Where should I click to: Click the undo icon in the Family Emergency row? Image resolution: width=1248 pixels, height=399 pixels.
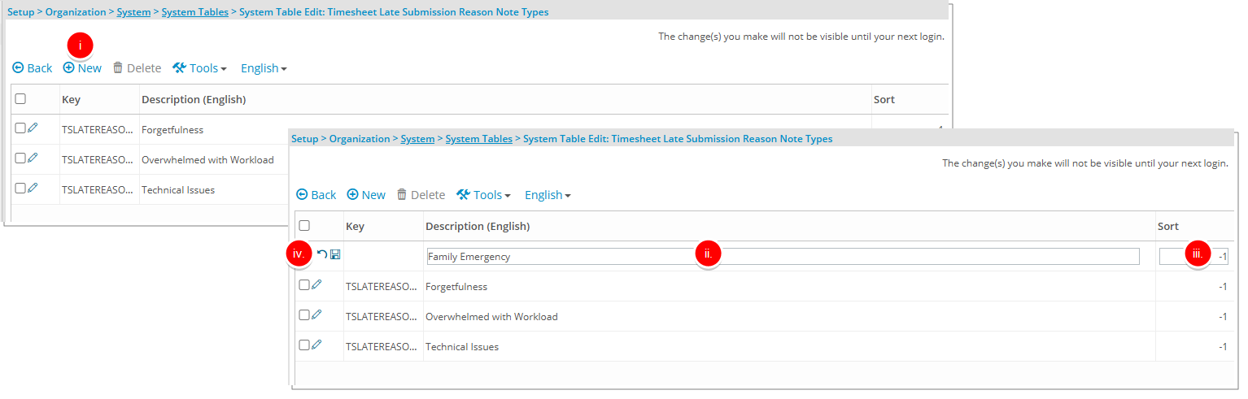point(322,255)
